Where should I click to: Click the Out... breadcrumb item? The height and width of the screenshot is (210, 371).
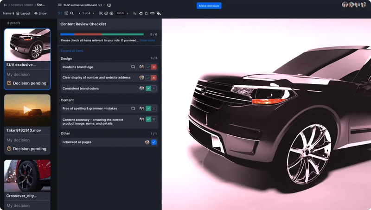(41, 5)
